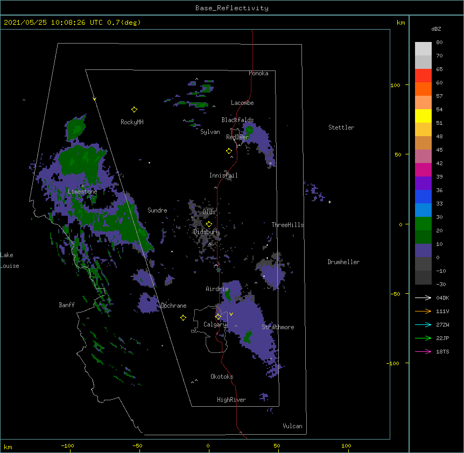Select the yellow diamond marker inside Calgary

218,317
